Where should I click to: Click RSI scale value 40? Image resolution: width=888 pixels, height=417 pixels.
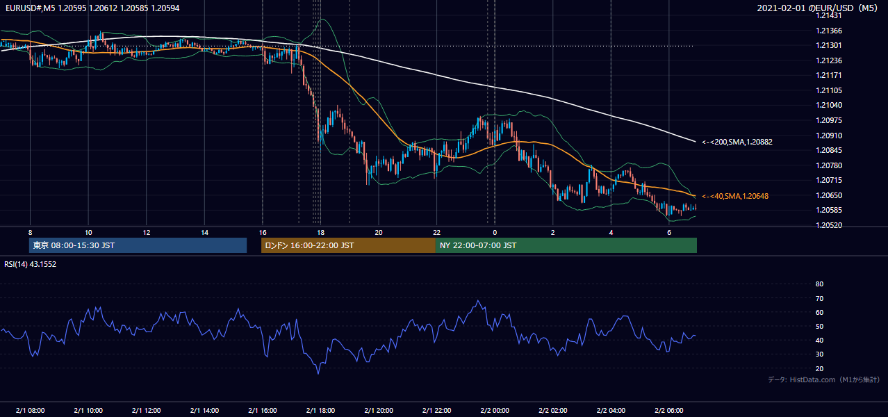point(819,340)
